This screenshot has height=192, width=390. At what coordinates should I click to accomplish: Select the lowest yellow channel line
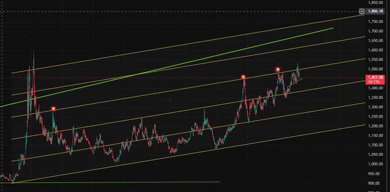188,154
